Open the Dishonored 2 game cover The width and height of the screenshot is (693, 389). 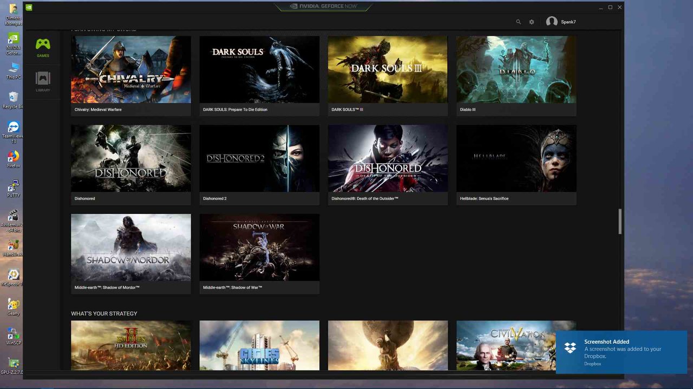[259, 158]
